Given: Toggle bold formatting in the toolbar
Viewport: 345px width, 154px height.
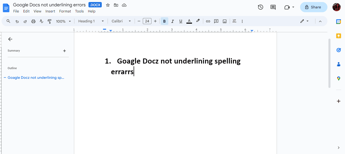Looking at the screenshot, I should point(164,21).
